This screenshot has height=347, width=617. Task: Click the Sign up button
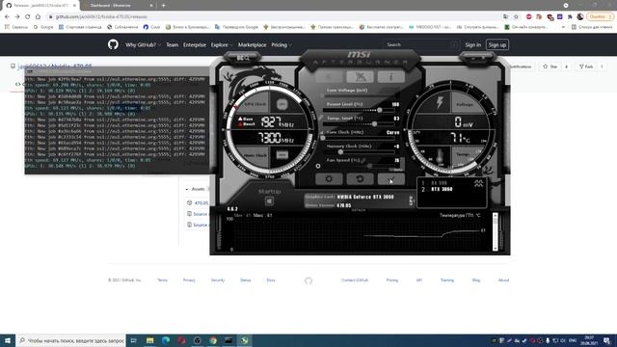coord(497,45)
